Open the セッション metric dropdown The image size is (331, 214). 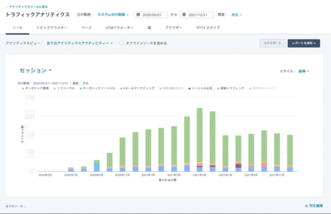coord(36,71)
